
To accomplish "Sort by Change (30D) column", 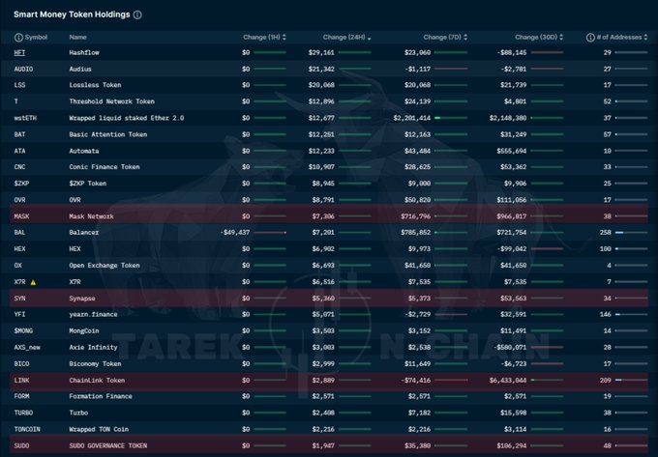I will click(539, 38).
